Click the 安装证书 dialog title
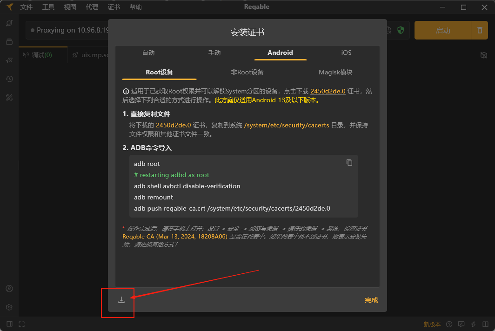The image size is (495, 331). point(247,32)
